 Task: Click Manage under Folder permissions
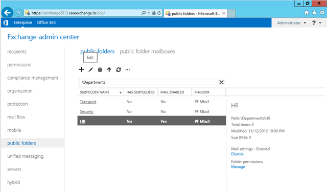pos(238,167)
